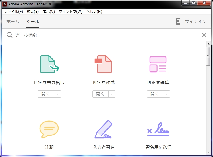The image size is (213, 157).
Task: Click the PDF を編集 label
Action: (158, 83)
